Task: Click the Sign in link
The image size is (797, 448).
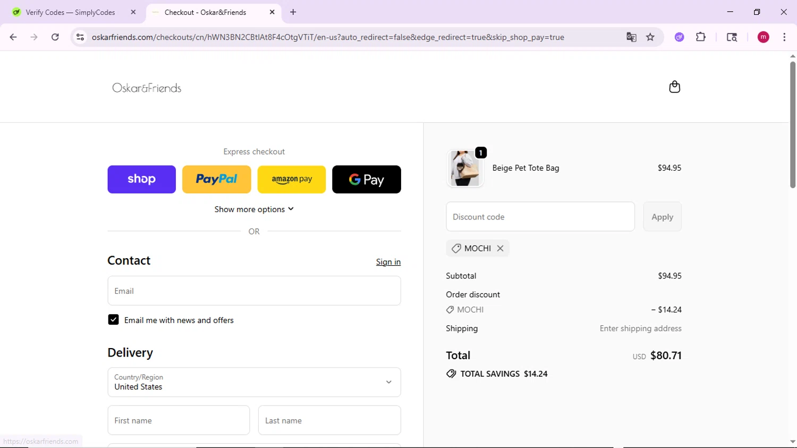Action: coord(388,262)
